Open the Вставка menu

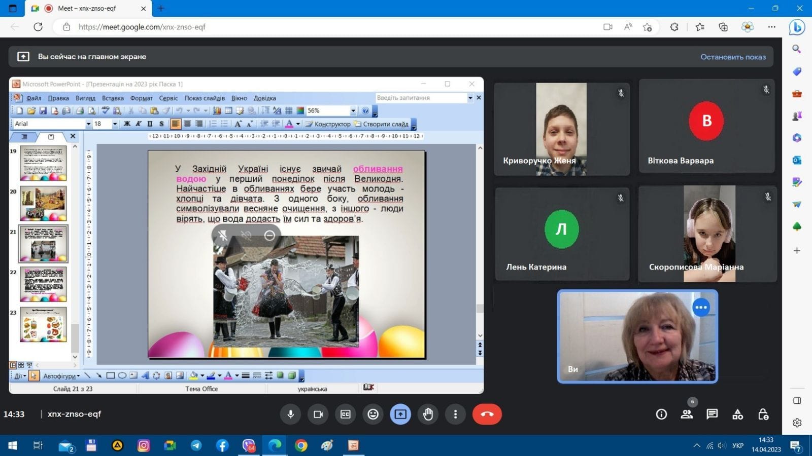113,98
